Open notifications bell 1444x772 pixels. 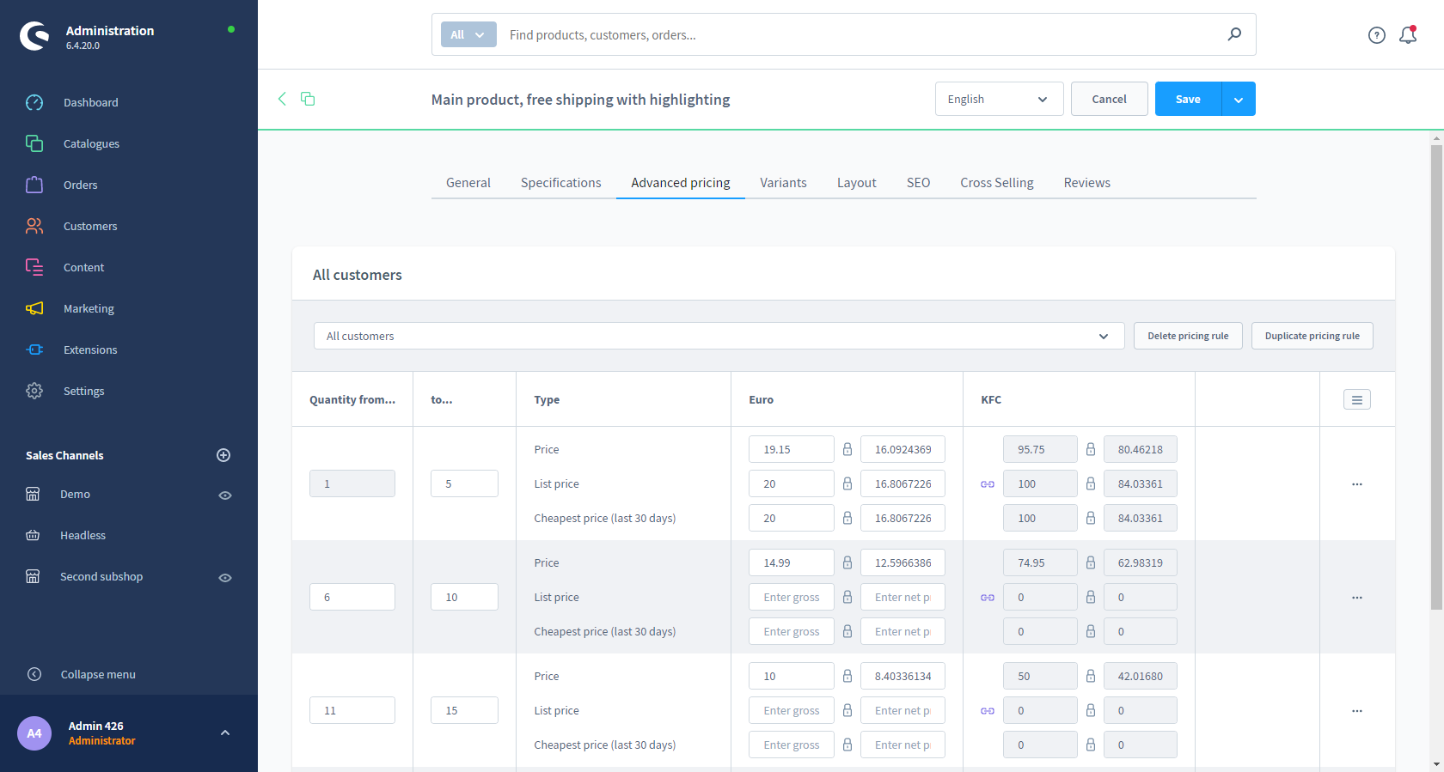tap(1408, 35)
